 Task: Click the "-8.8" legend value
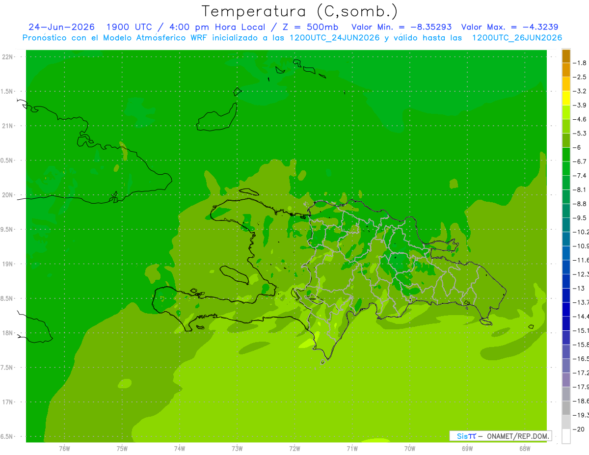coord(580,204)
